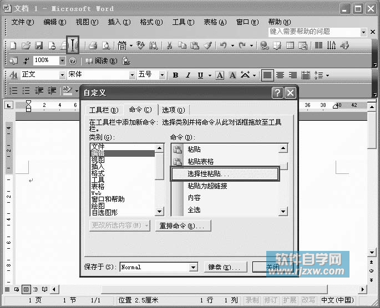Open the font 宋体 dropdown

coord(132,75)
